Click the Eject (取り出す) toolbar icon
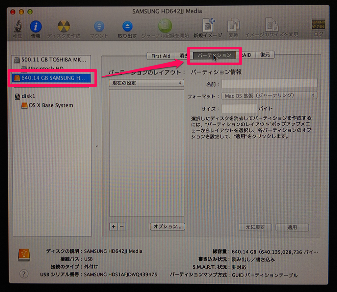337x292 pixels. 127,26
